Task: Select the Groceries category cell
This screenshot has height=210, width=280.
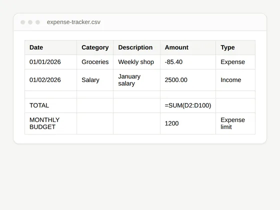Action: click(x=95, y=62)
